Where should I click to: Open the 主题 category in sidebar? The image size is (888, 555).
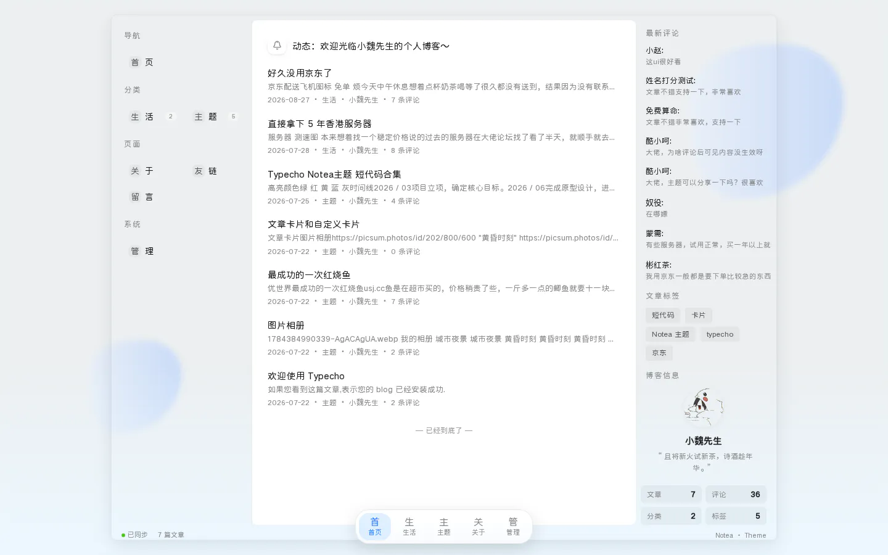coord(215,117)
